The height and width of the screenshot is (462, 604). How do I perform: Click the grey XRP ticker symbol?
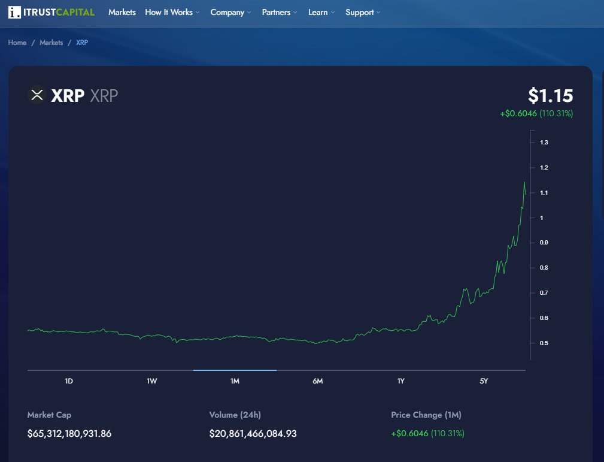point(104,96)
